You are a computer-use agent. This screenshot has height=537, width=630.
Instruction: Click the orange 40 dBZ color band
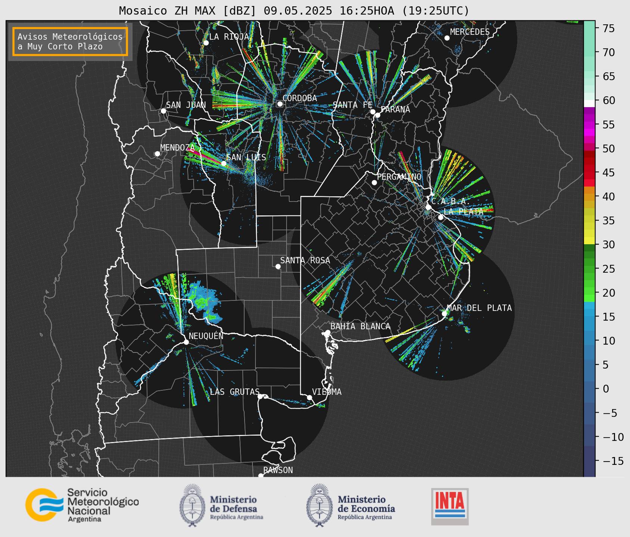tap(589, 197)
